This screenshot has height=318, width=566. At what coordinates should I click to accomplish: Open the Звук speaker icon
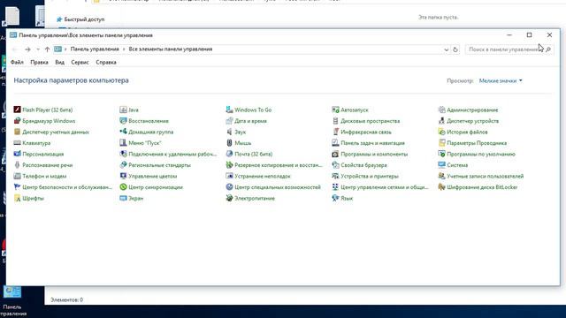[x=229, y=132]
